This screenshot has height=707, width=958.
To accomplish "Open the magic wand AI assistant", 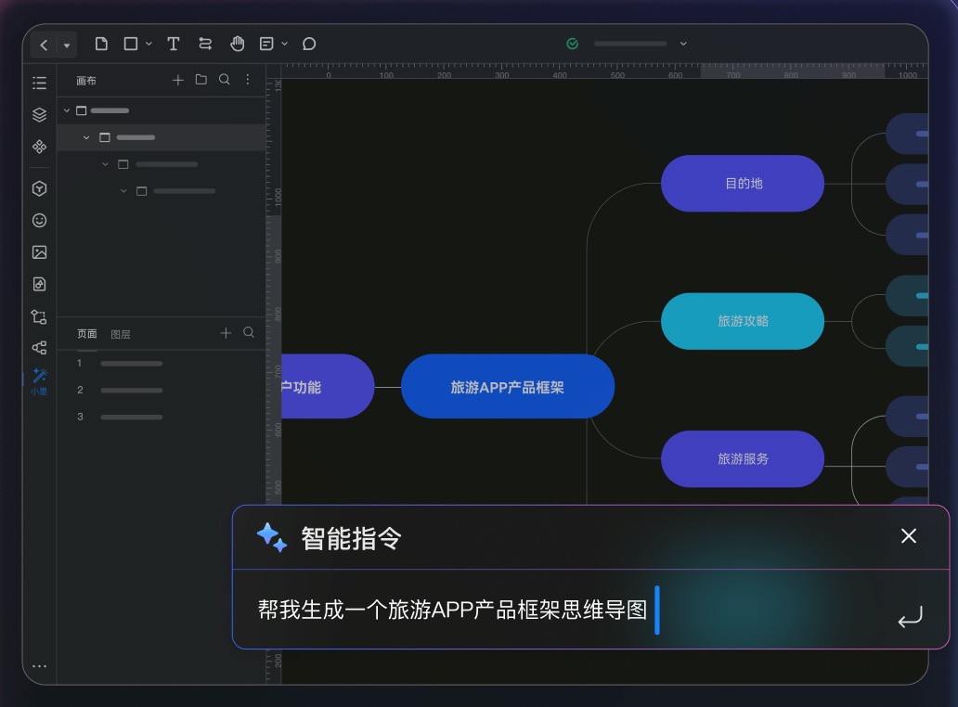I will [x=39, y=381].
